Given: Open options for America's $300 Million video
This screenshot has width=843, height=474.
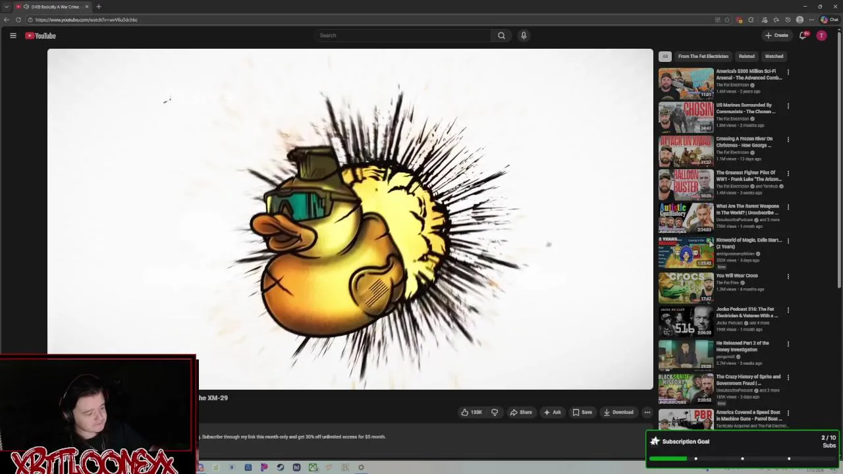Looking at the screenshot, I should (788, 72).
